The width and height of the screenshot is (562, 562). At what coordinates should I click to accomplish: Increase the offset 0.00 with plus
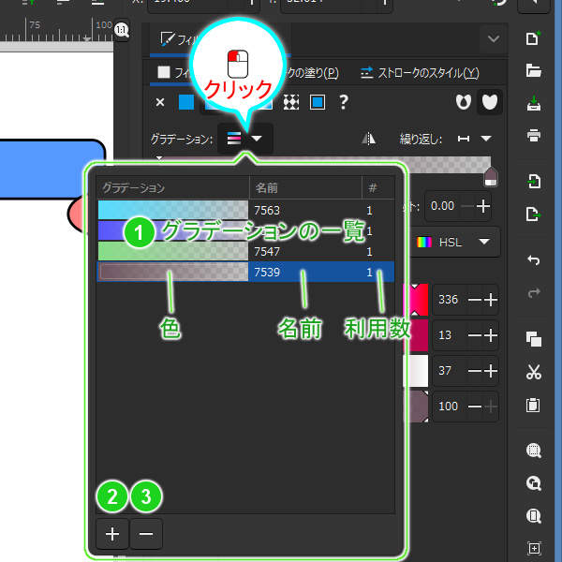(483, 206)
